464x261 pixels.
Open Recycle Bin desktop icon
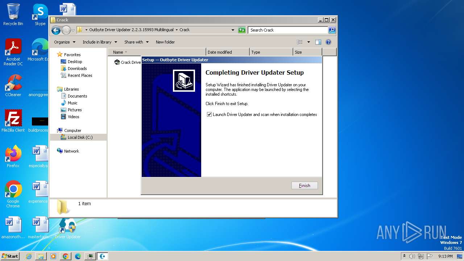(13, 14)
